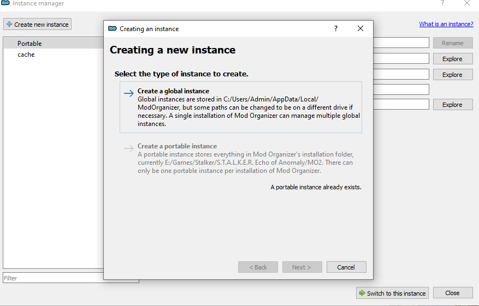Close the Instance manager window with X
Image resolution: width=479 pixels, height=306 pixels.
(x=467, y=3)
